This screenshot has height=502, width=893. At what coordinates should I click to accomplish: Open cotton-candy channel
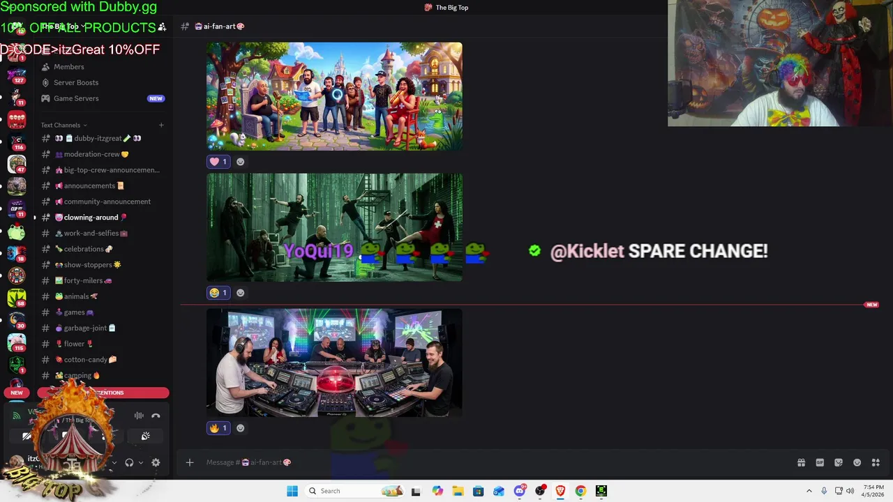pyautogui.click(x=103, y=360)
